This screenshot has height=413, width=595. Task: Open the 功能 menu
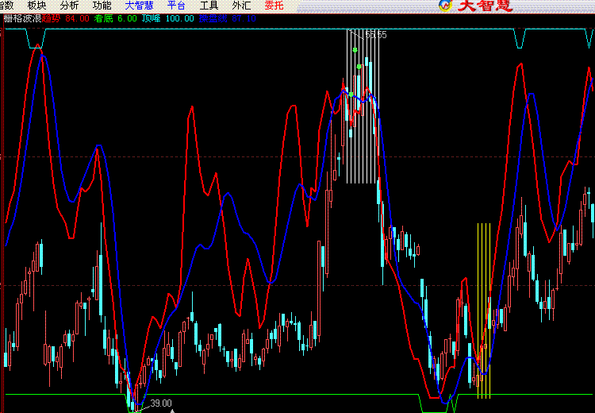pos(102,6)
